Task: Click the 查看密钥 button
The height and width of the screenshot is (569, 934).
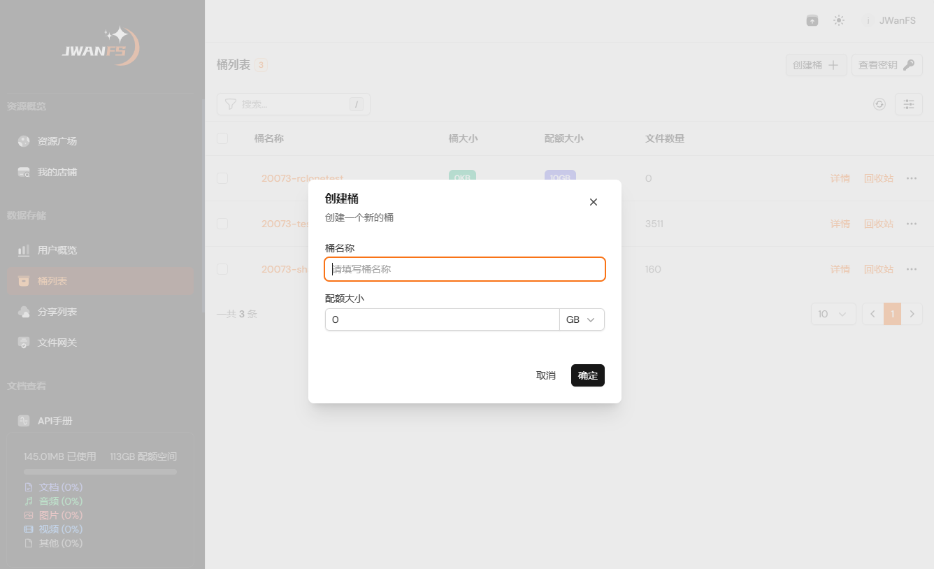Action: click(886, 65)
